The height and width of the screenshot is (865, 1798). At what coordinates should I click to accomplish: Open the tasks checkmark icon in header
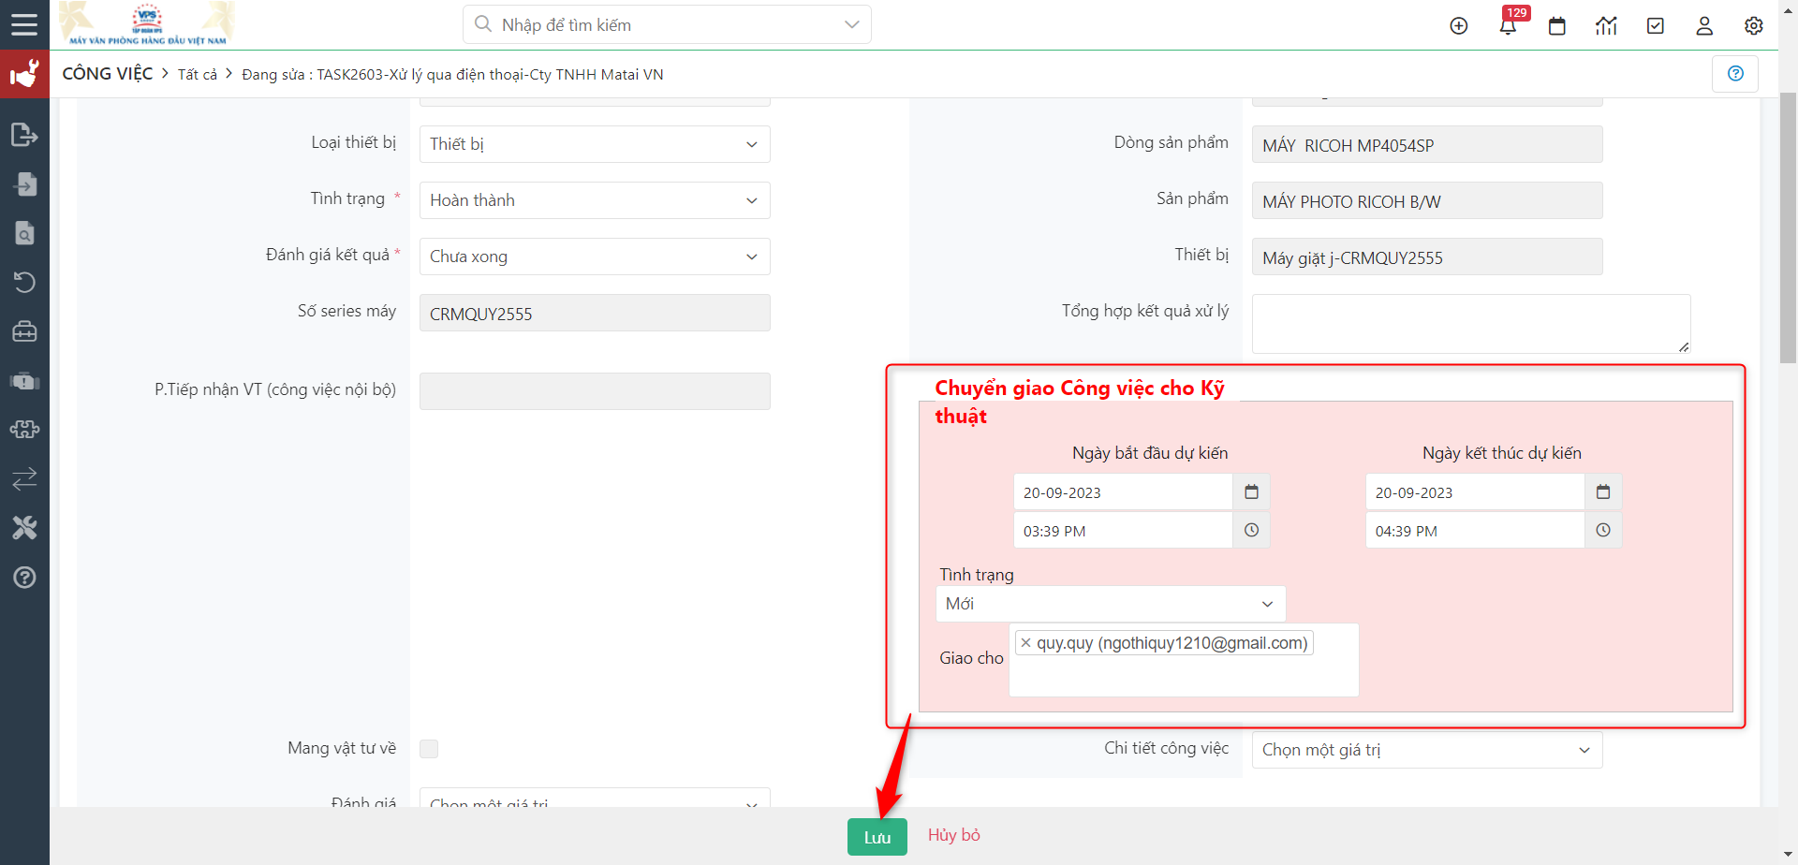pos(1656,26)
